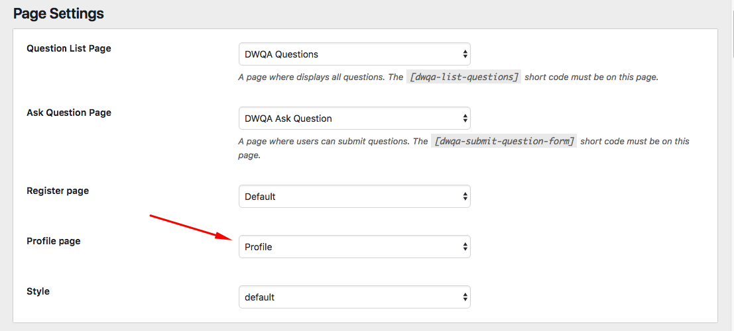This screenshot has width=734, height=331.
Task: Click the [dwqa-list-questions] shortcode text
Action: click(464, 77)
